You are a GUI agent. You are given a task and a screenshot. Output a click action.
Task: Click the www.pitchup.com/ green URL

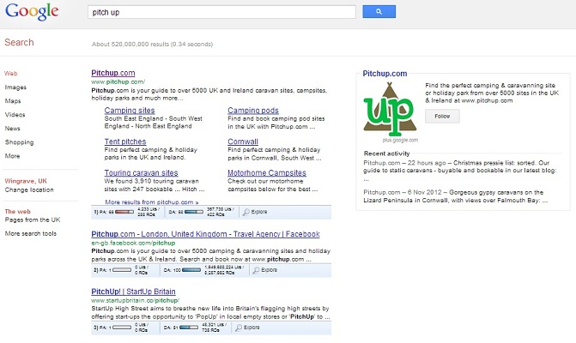[x=118, y=81]
